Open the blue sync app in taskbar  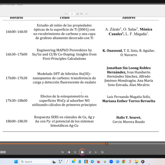tap(118, 162)
